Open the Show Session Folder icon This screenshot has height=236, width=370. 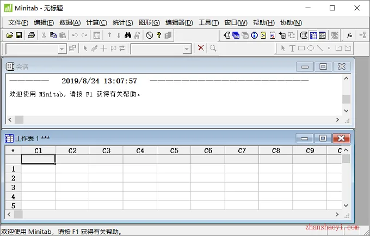point(227,35)
